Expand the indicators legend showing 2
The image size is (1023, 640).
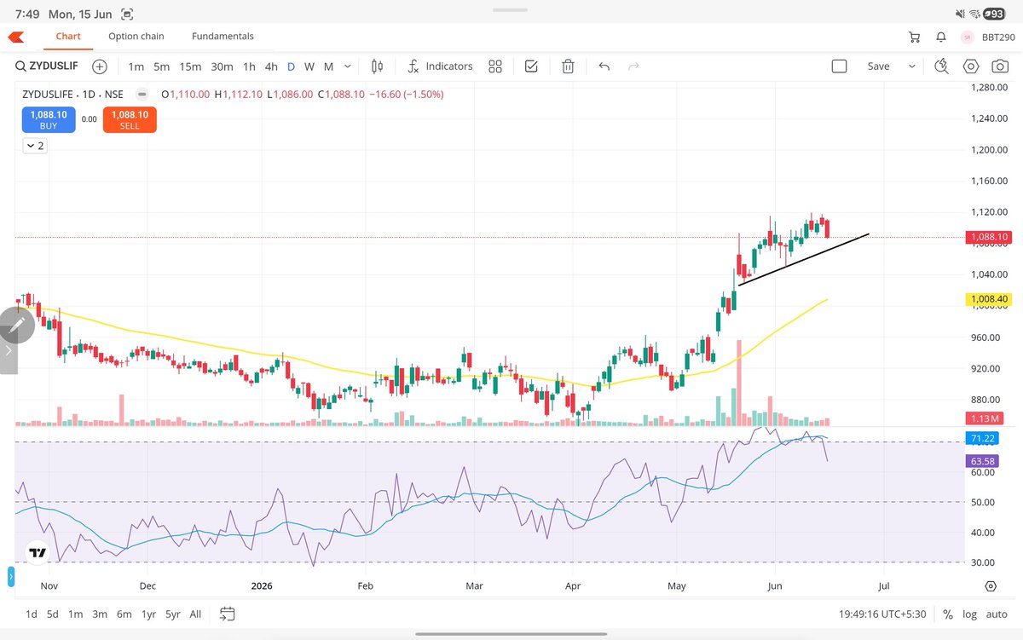35,146
